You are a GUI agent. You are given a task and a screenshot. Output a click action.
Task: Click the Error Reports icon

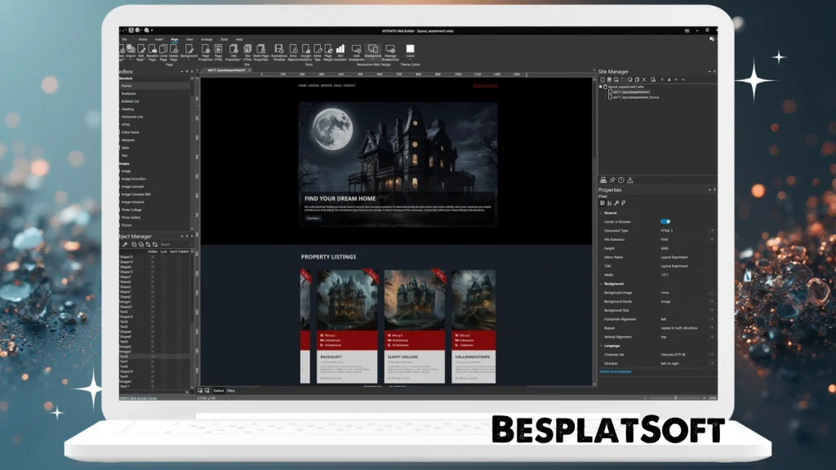point(293,51)
